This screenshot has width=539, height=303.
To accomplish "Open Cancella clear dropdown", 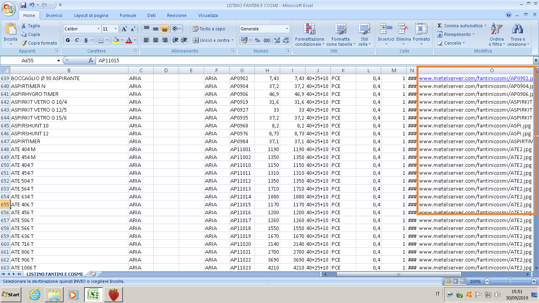I will pyautogui.click(x=451, y=43).
